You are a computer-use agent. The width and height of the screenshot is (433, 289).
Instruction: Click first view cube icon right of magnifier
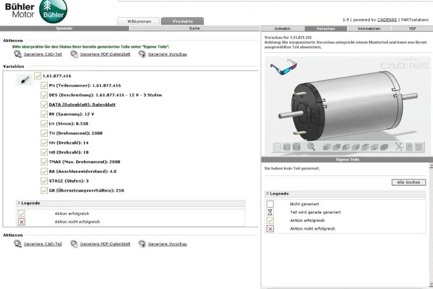[x=327, y=147]
